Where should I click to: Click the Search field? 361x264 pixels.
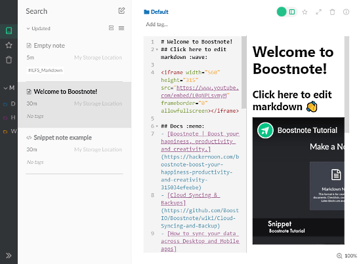coord(69,11)
